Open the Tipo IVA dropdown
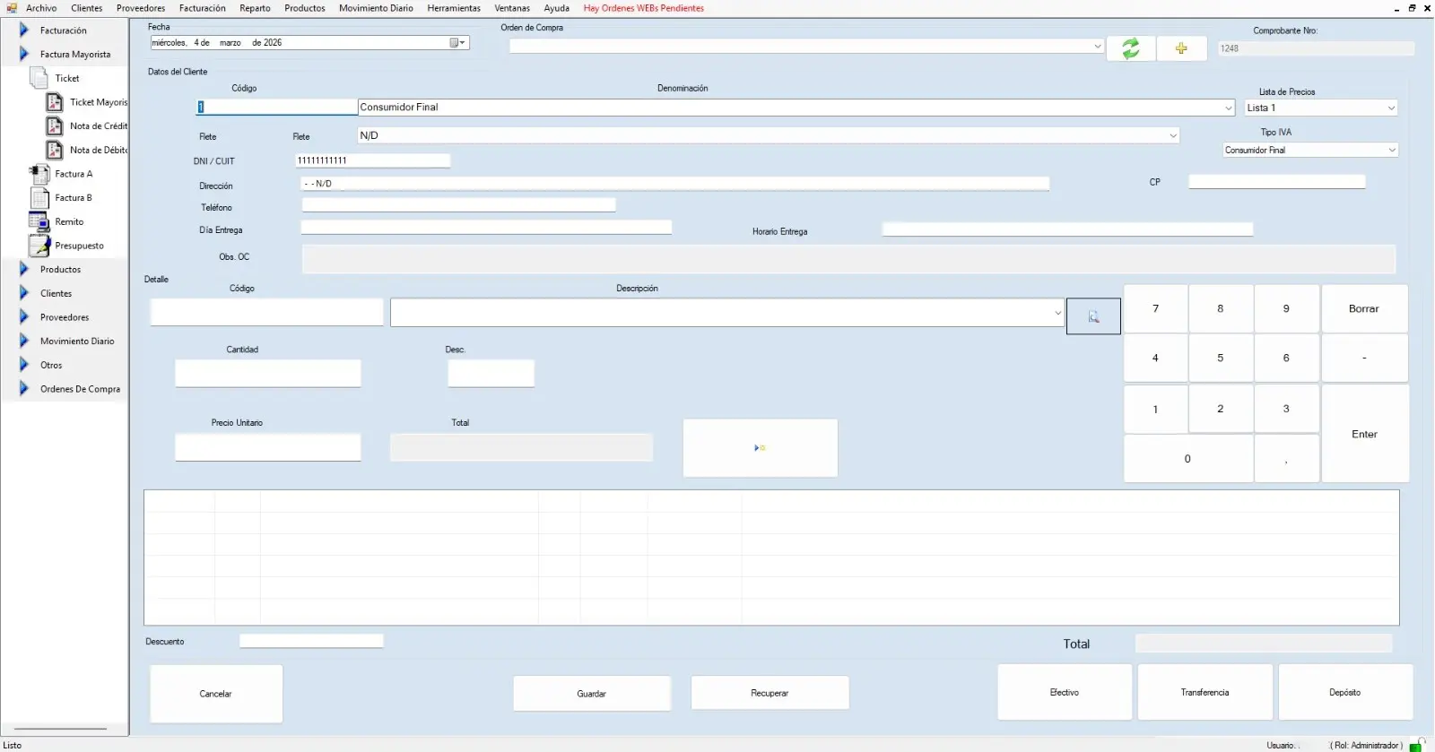This screenshot has height=752, width=1435. [1391, 150]
